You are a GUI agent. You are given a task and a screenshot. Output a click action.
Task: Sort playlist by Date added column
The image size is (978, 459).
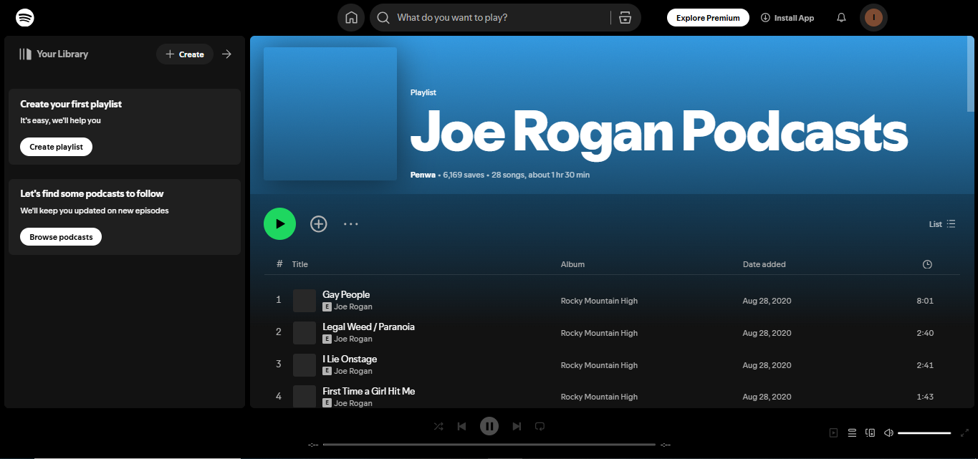point(764,264)
